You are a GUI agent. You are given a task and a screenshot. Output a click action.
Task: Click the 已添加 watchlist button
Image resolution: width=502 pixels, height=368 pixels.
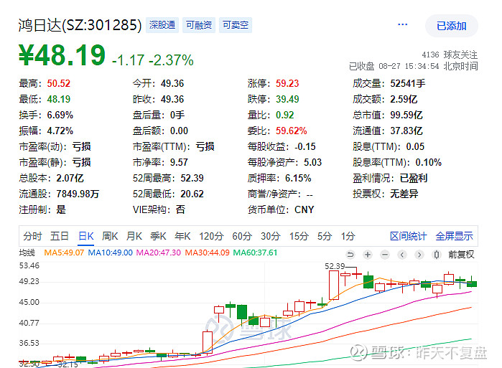[452, 26]
